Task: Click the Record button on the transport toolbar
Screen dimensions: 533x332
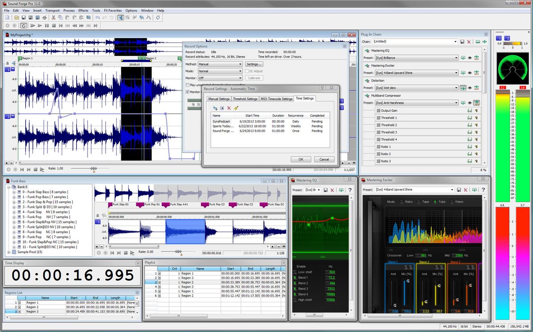Action: tap(8, 25)
